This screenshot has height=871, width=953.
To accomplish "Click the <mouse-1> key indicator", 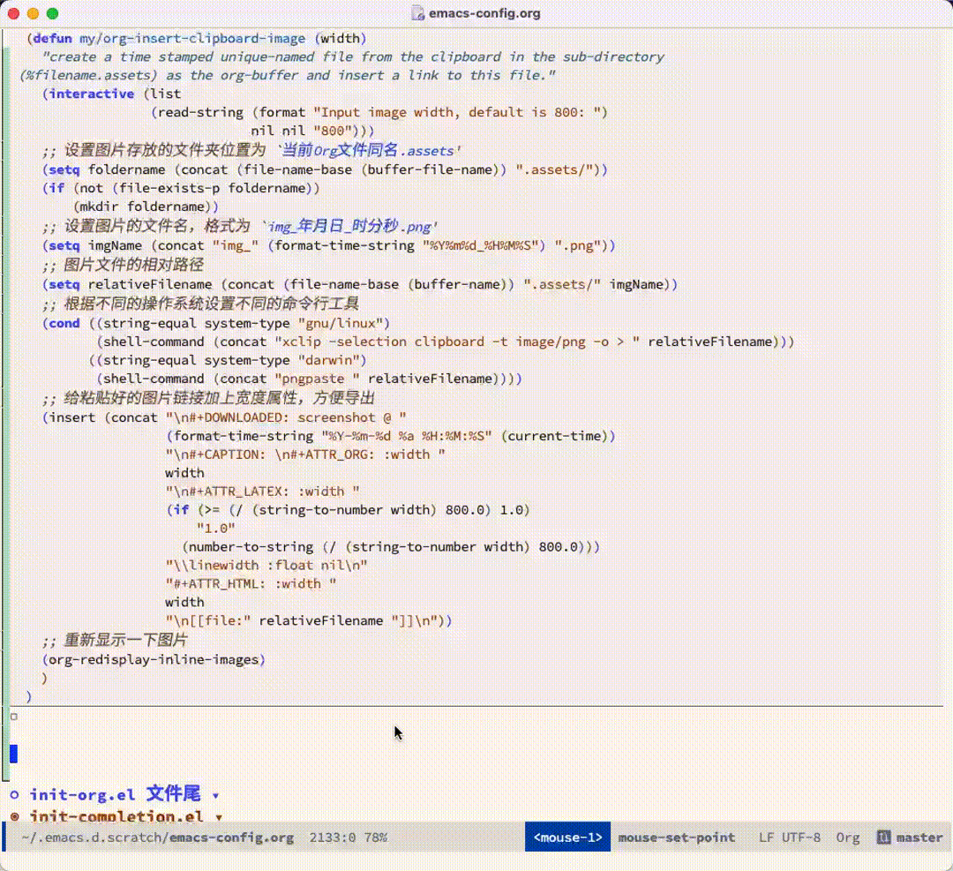I will pyautogui.click(x=567, y=837).
